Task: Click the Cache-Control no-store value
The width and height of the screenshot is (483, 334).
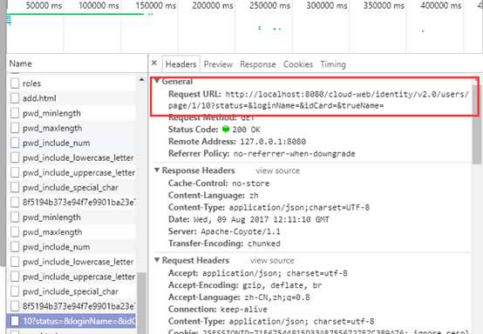Action: [x=250, y=184]
